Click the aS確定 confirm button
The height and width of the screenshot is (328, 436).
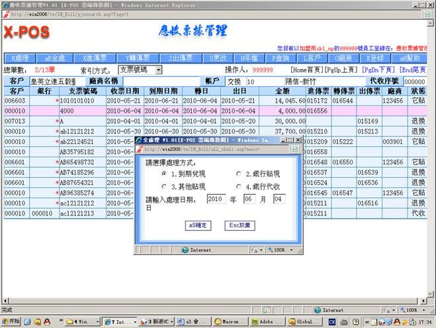coord(198,225)
